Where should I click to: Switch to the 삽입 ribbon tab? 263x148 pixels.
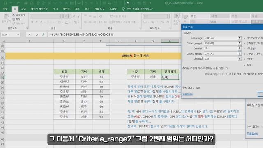23,9
